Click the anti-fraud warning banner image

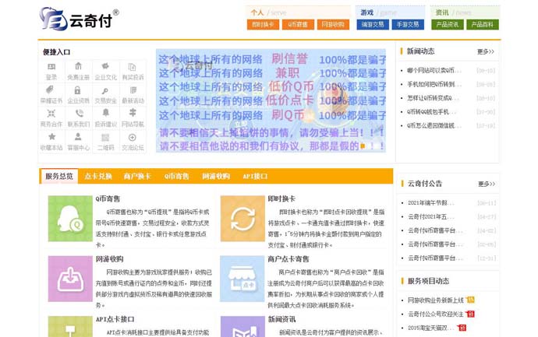point(271,100)
